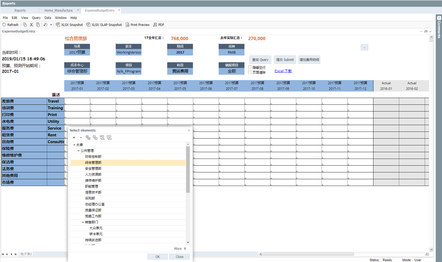
Task: Open the 填报项目 selector showing 金额
Action: [231, 71]
